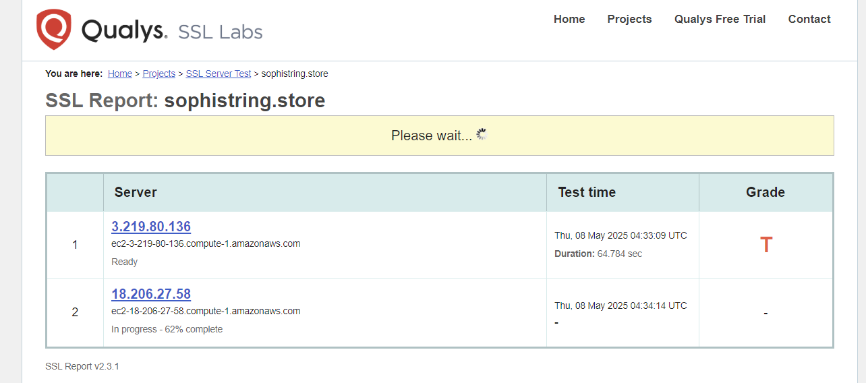
Task: Click row number 2 cell
Action: (x=75, y=312)
